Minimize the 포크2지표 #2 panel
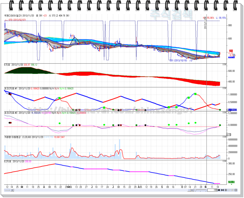The image size is (244, 198). click(x=223, y=113)
